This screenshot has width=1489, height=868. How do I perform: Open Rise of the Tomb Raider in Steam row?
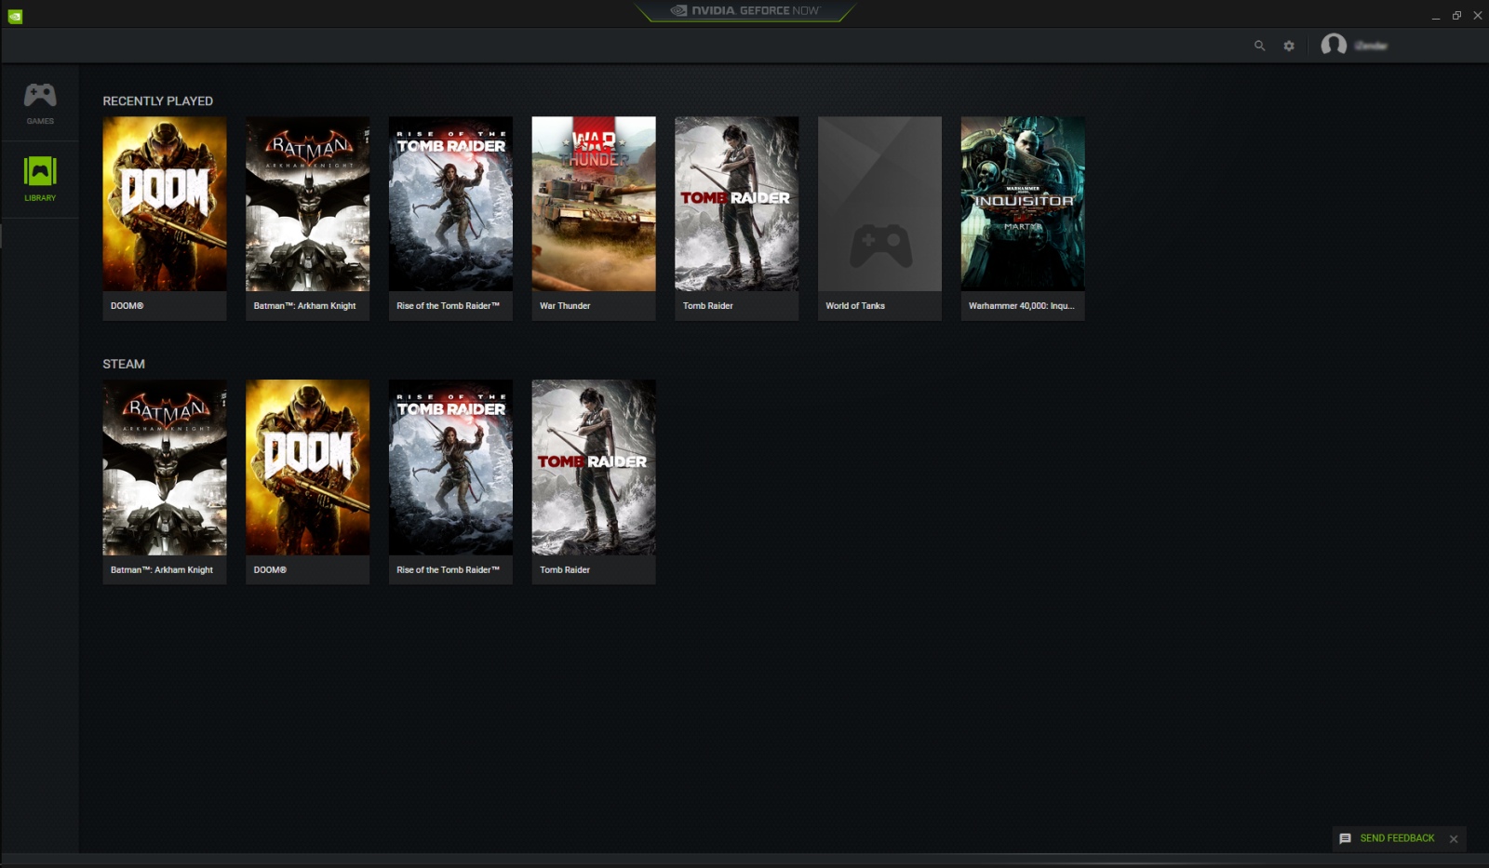[x=450, y=482]
